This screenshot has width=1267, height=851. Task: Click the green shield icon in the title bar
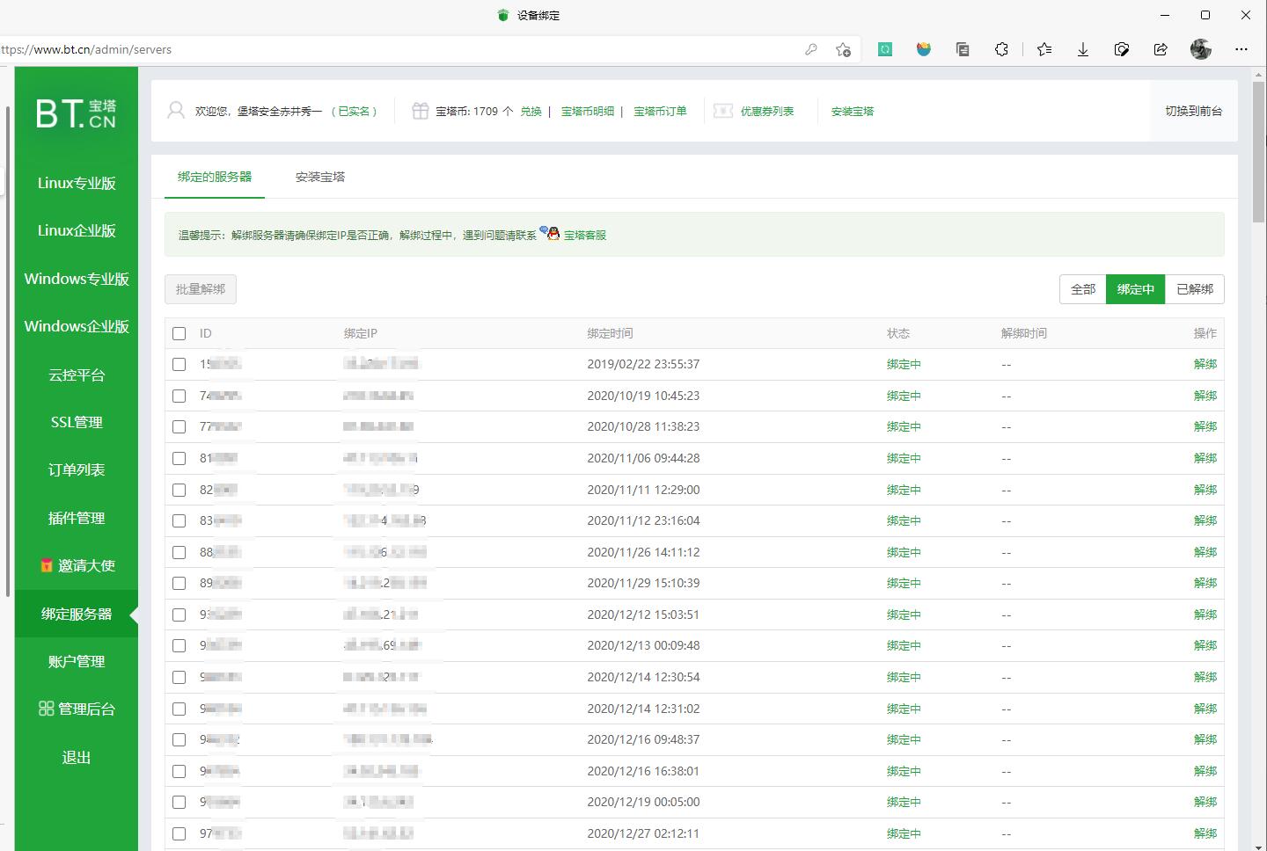click(503, 15)
